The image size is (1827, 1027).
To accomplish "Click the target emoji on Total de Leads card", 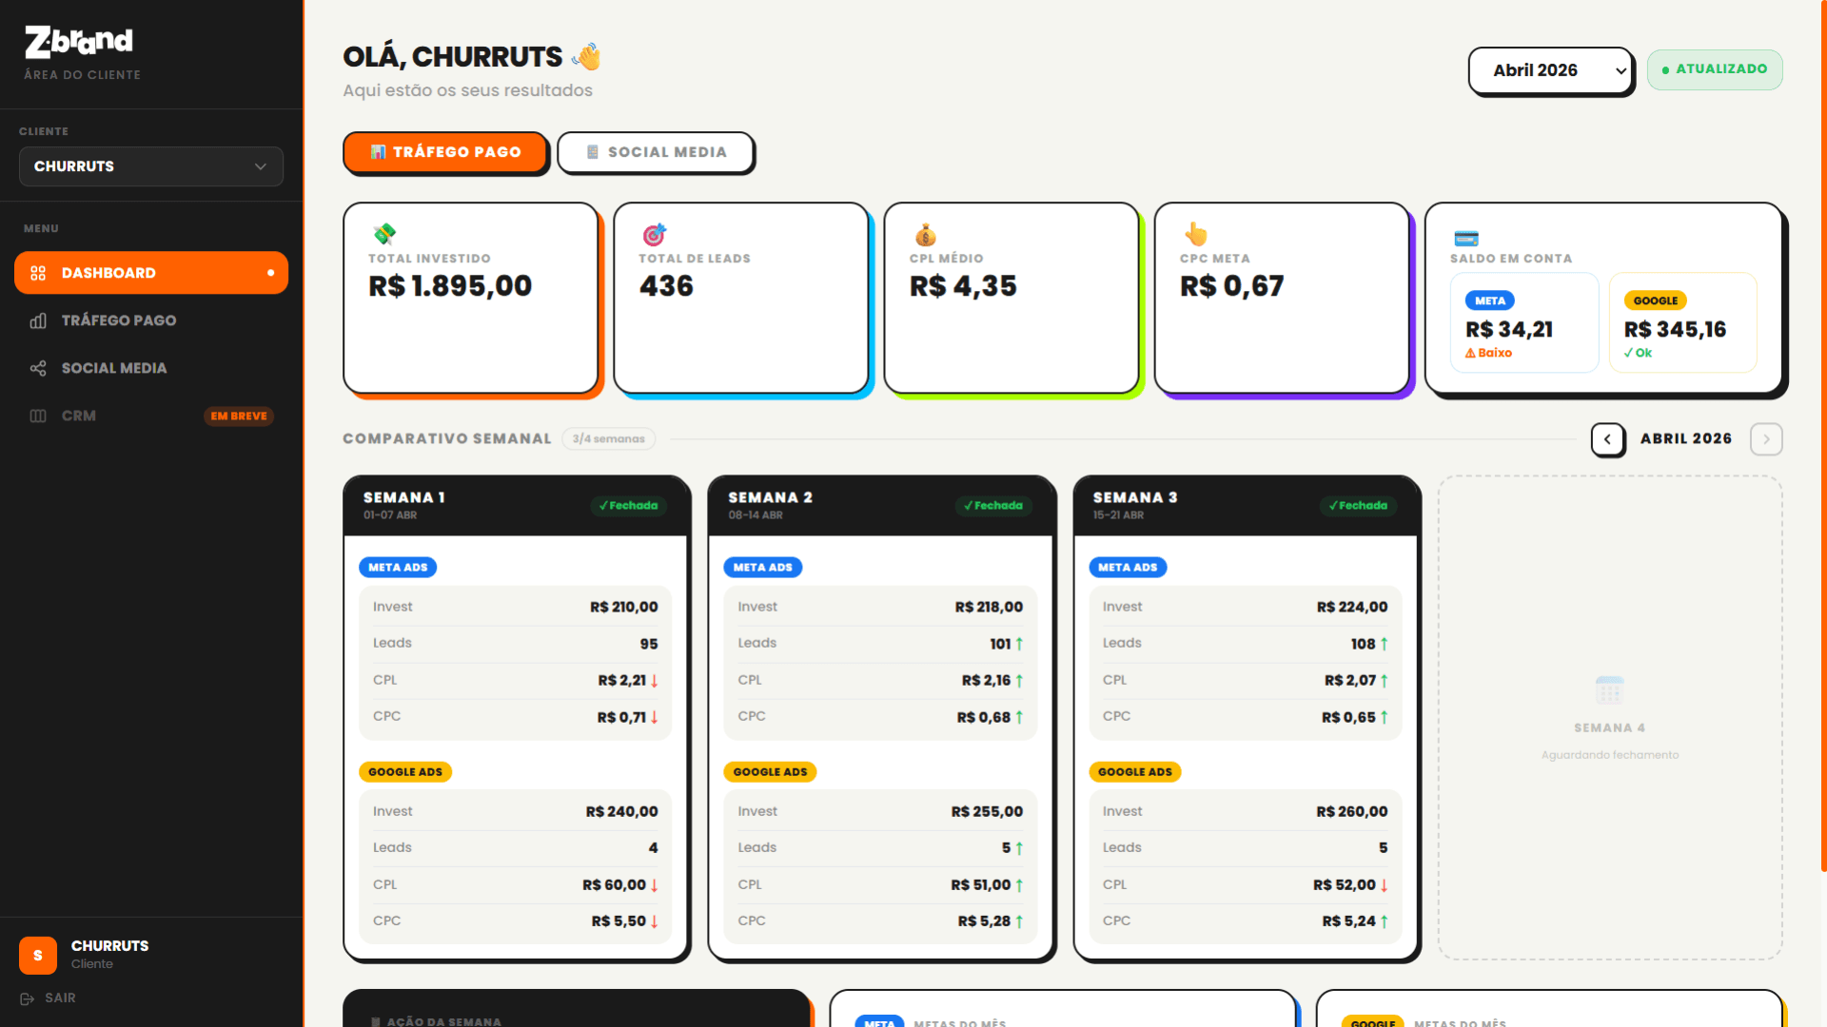I will (656, 237).
